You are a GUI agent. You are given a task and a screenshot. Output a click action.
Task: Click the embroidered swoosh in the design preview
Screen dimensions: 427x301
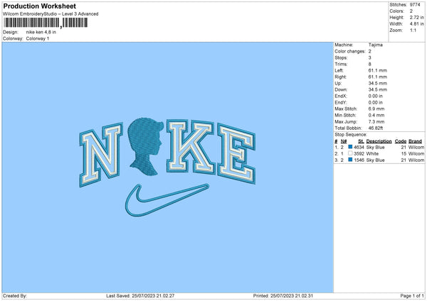(x=167, y=199)
